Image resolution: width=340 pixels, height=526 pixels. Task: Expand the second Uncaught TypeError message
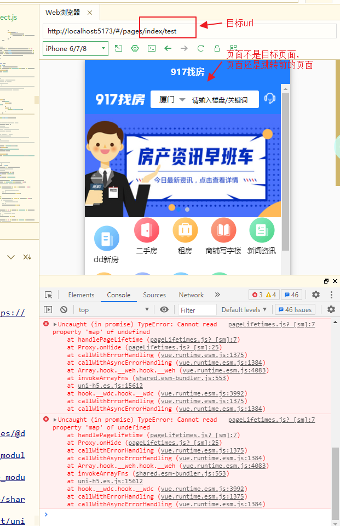pos(55,420)
